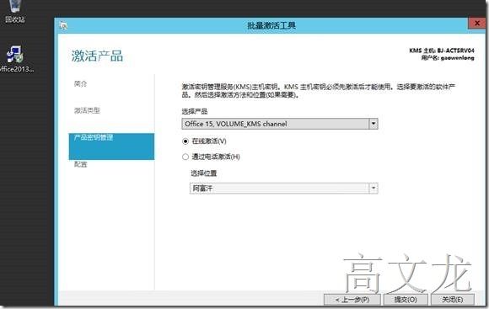Click the 选择产品 label

(195, 111)
